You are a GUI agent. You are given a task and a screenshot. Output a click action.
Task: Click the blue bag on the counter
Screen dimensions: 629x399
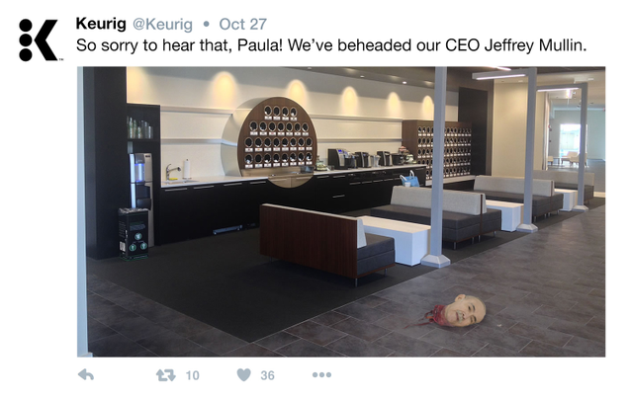[410, 179]
